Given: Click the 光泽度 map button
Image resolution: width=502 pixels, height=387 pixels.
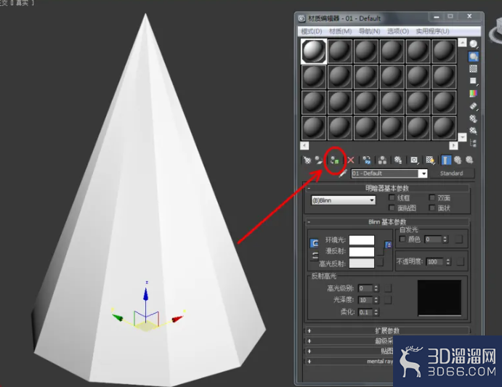Looking at the screenshot, I should click(x=388, y=300).
